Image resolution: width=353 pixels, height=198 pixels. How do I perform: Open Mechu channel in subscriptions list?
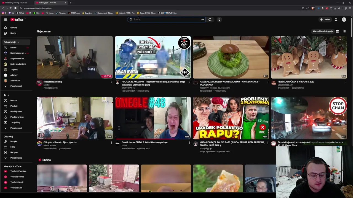(17, 48)
